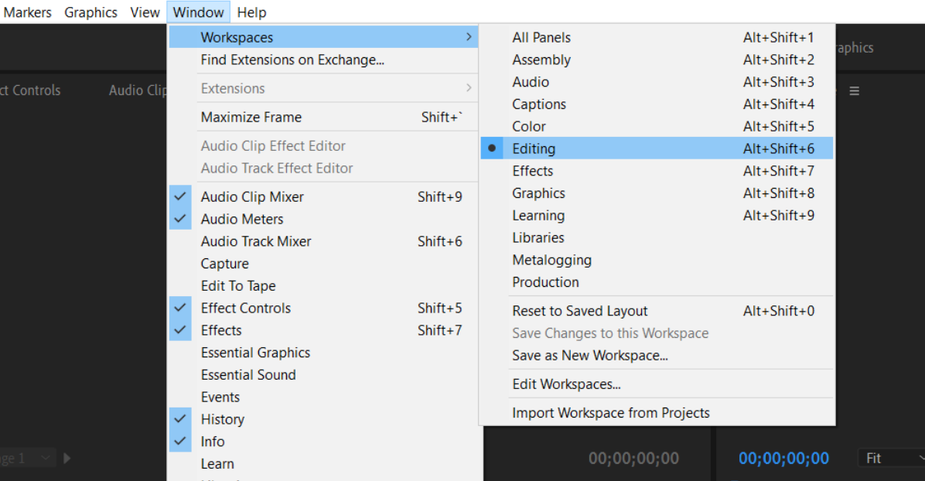Viewport: 925px width, 481px height.
Task: Show the Essential Graphics panel
Action: click(x=255, y=353)
